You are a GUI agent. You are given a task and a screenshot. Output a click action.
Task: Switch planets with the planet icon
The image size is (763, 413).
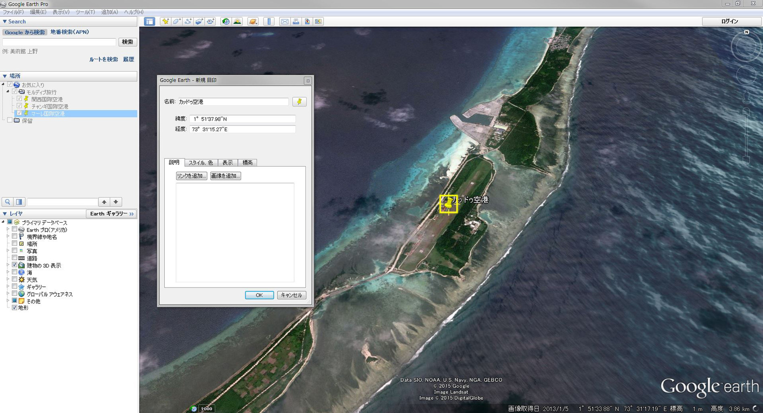coord(253,22)
